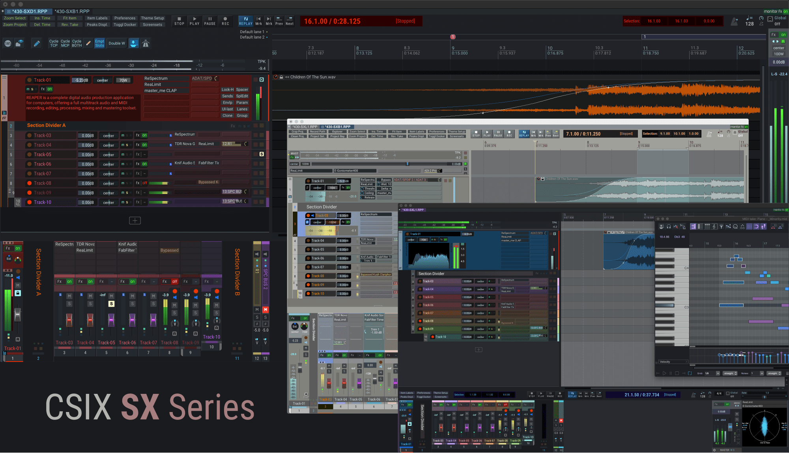The image size is (789, 453).
Task: Open the Default lane 1 selector
Action: click(x=254, y=32)
